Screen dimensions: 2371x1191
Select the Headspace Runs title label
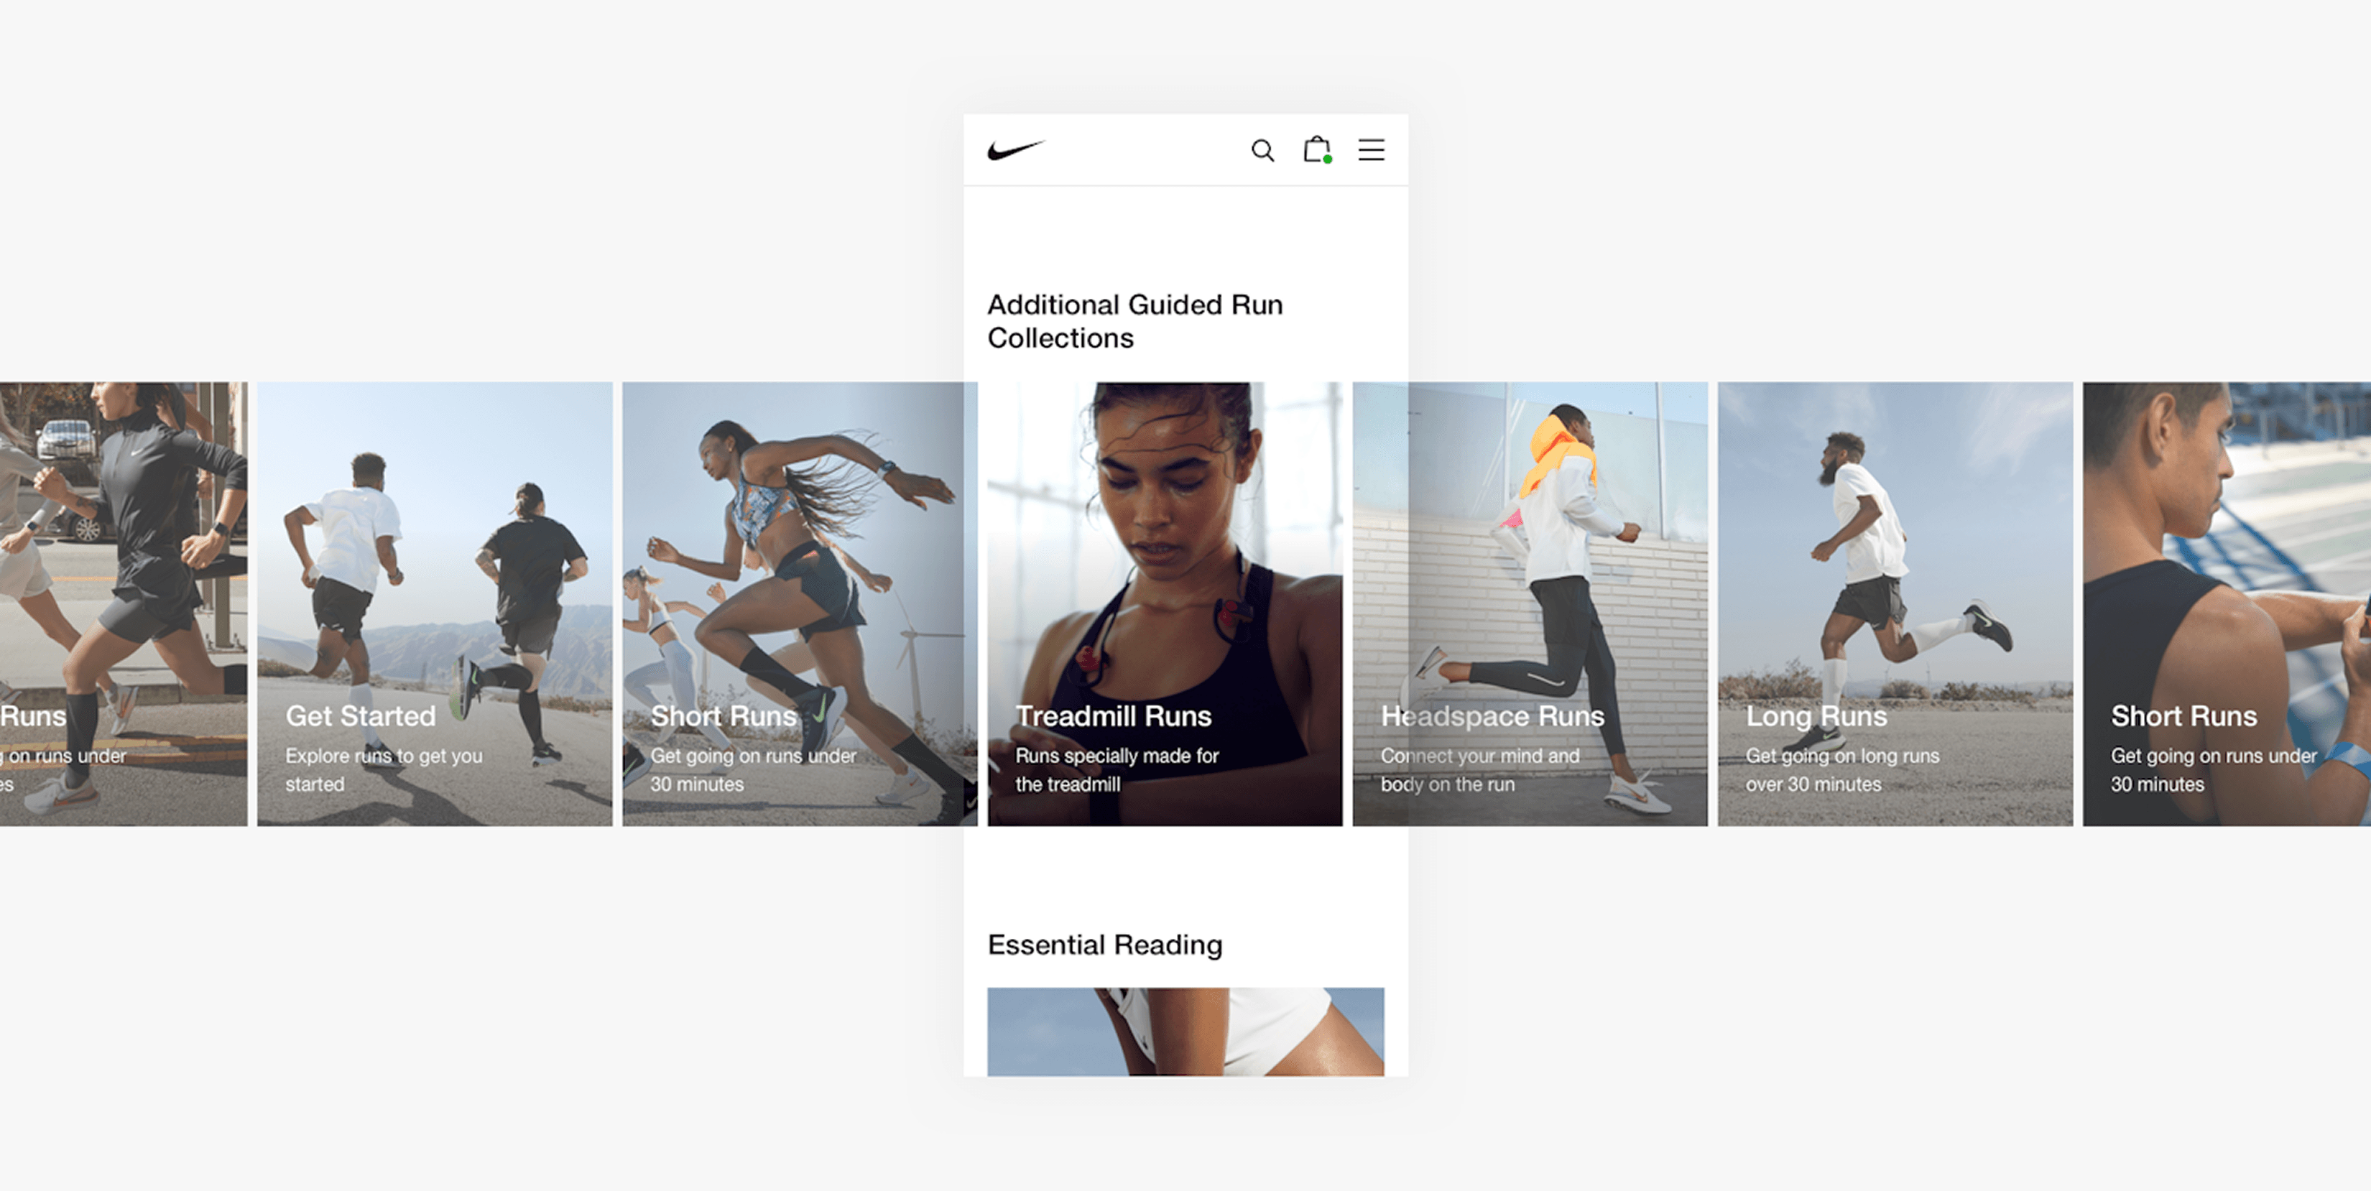pos(1493,716)
